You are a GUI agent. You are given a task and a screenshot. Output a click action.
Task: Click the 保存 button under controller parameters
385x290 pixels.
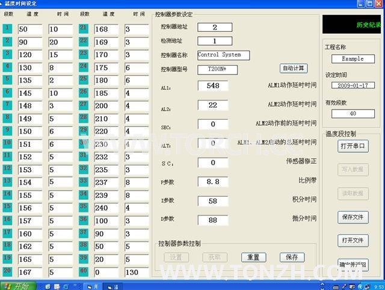pos(292,257)
